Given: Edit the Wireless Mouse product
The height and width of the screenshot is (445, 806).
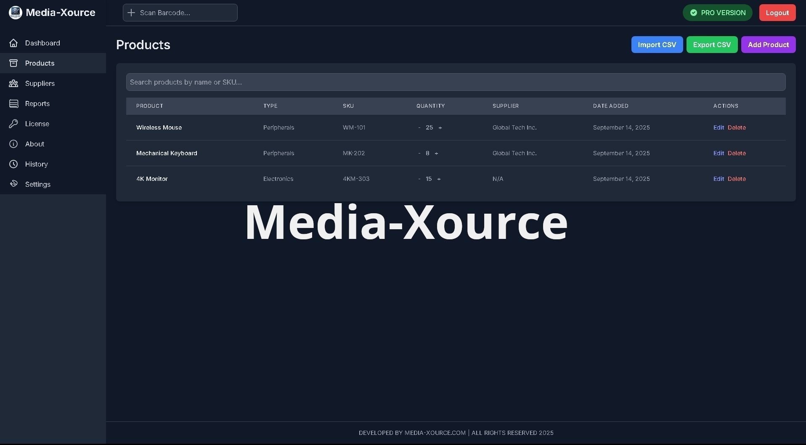Looking at the screenshot, I should coord(719,127).
